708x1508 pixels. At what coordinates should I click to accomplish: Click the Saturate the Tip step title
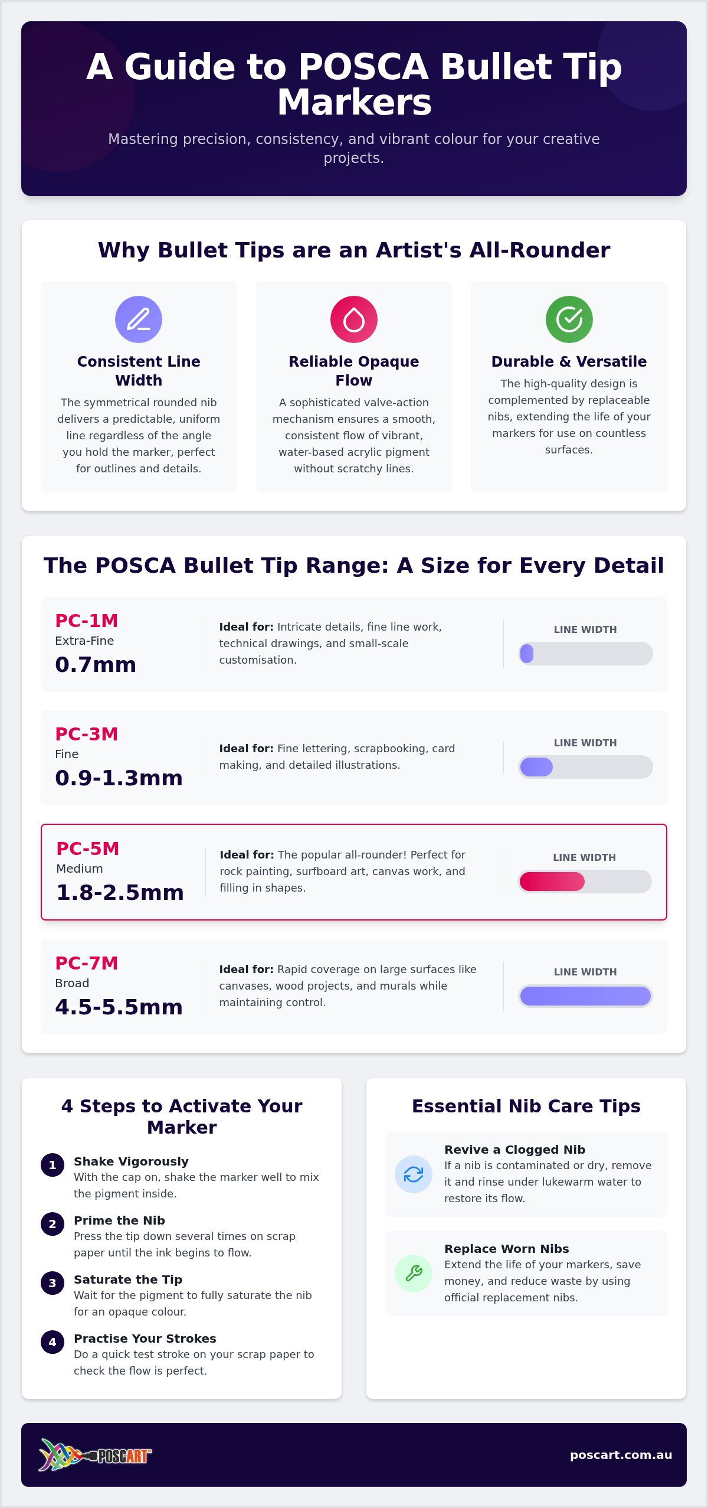click(x=128, y=1279)
